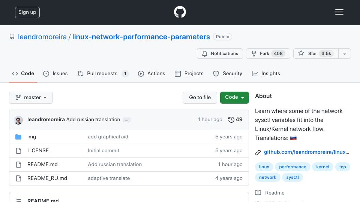This screenshot has height=202, width=360.
Task: Open the latest commit message "Add russian translation"
Action: (x=93, y=120)
